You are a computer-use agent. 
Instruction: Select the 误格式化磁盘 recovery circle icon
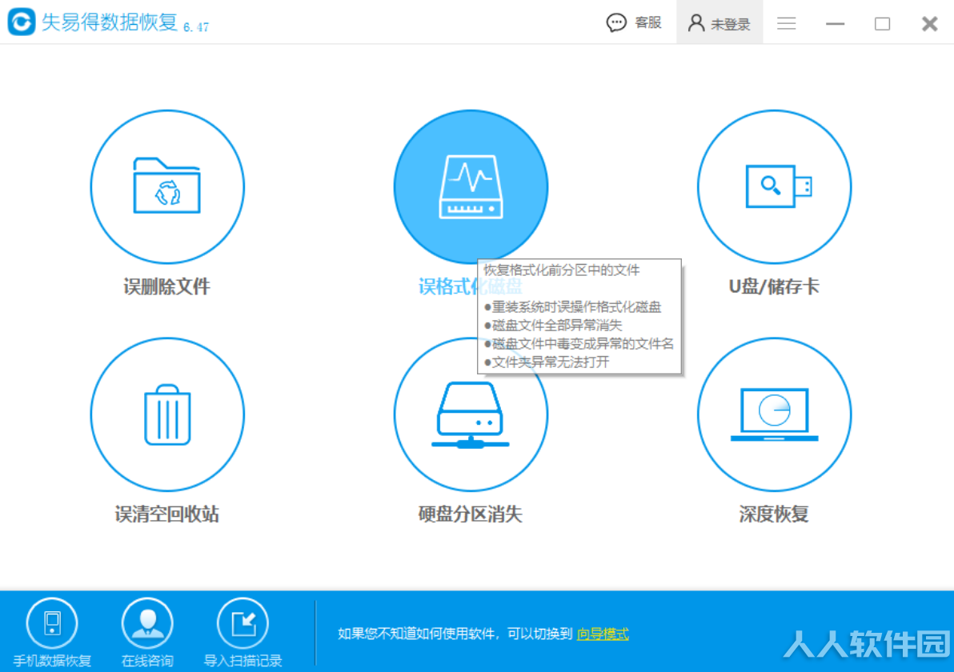point(471,186)
